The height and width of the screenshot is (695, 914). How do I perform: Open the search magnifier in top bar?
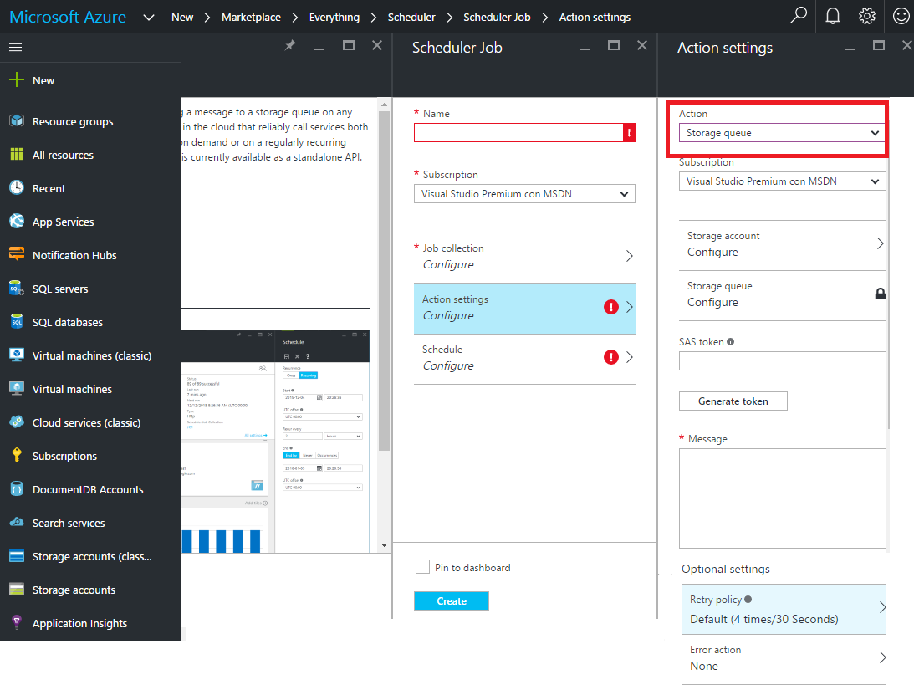(799, 17)
